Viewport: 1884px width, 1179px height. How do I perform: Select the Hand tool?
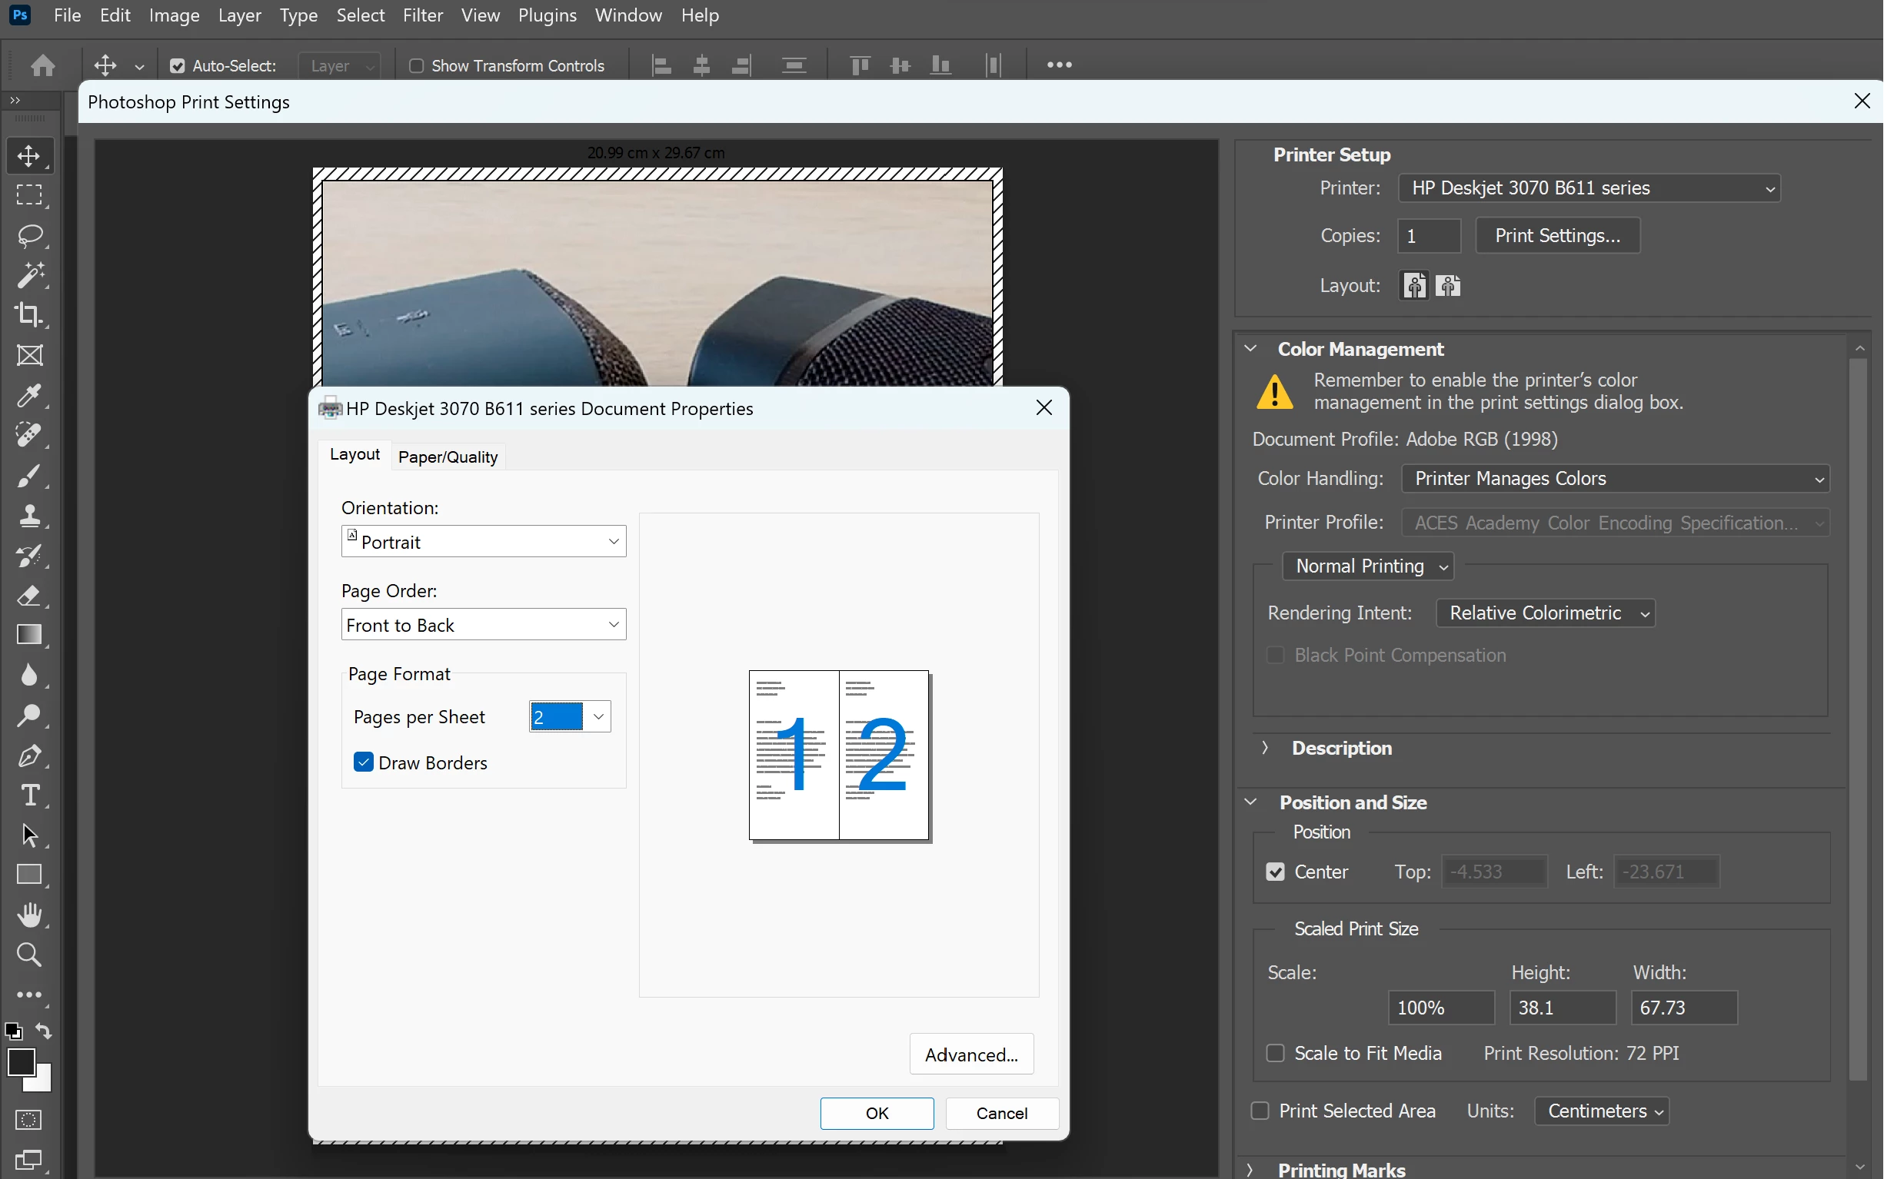pos(30,914)
